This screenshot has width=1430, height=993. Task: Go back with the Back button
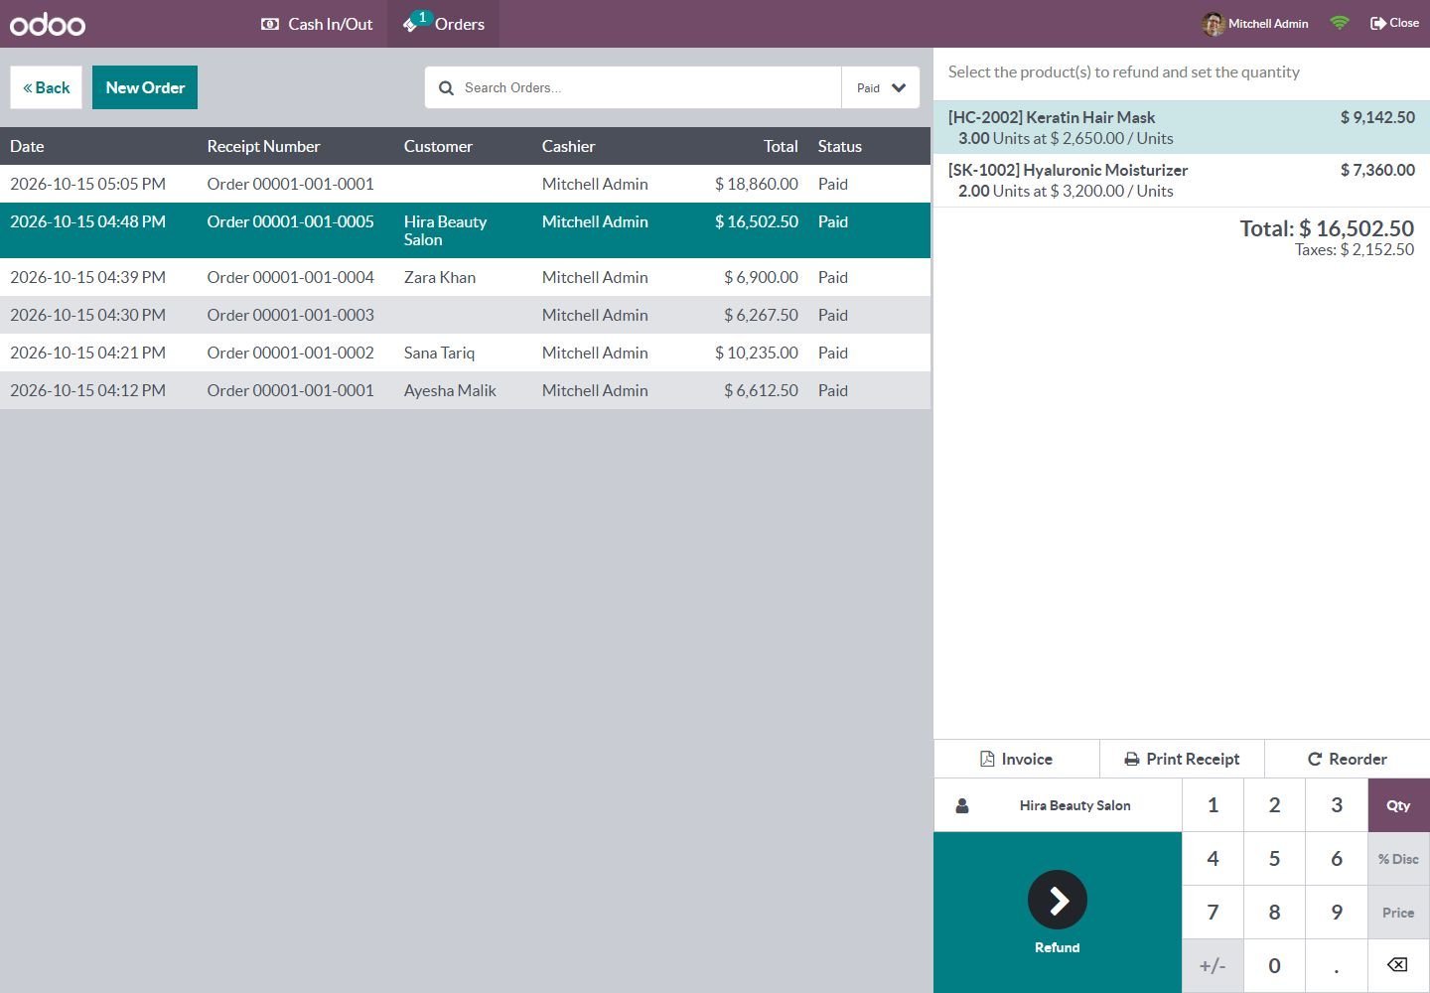click(x=47, y=87)
